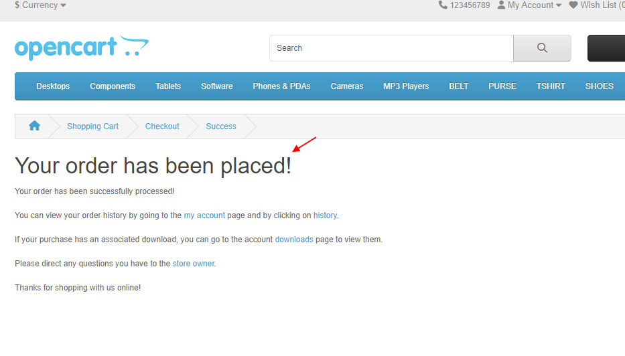The height and width of the screenshot is (356, 625).
Task: Open the BELT category
Action: point(459,86)
